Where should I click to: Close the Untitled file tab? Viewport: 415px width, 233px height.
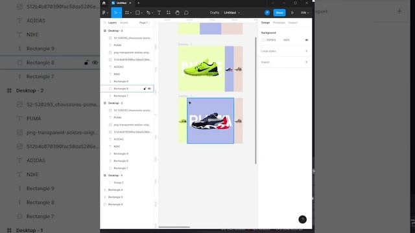click(x=130, y=3)
